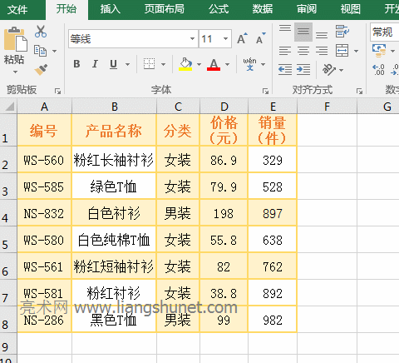Align text right

(322, 51)
